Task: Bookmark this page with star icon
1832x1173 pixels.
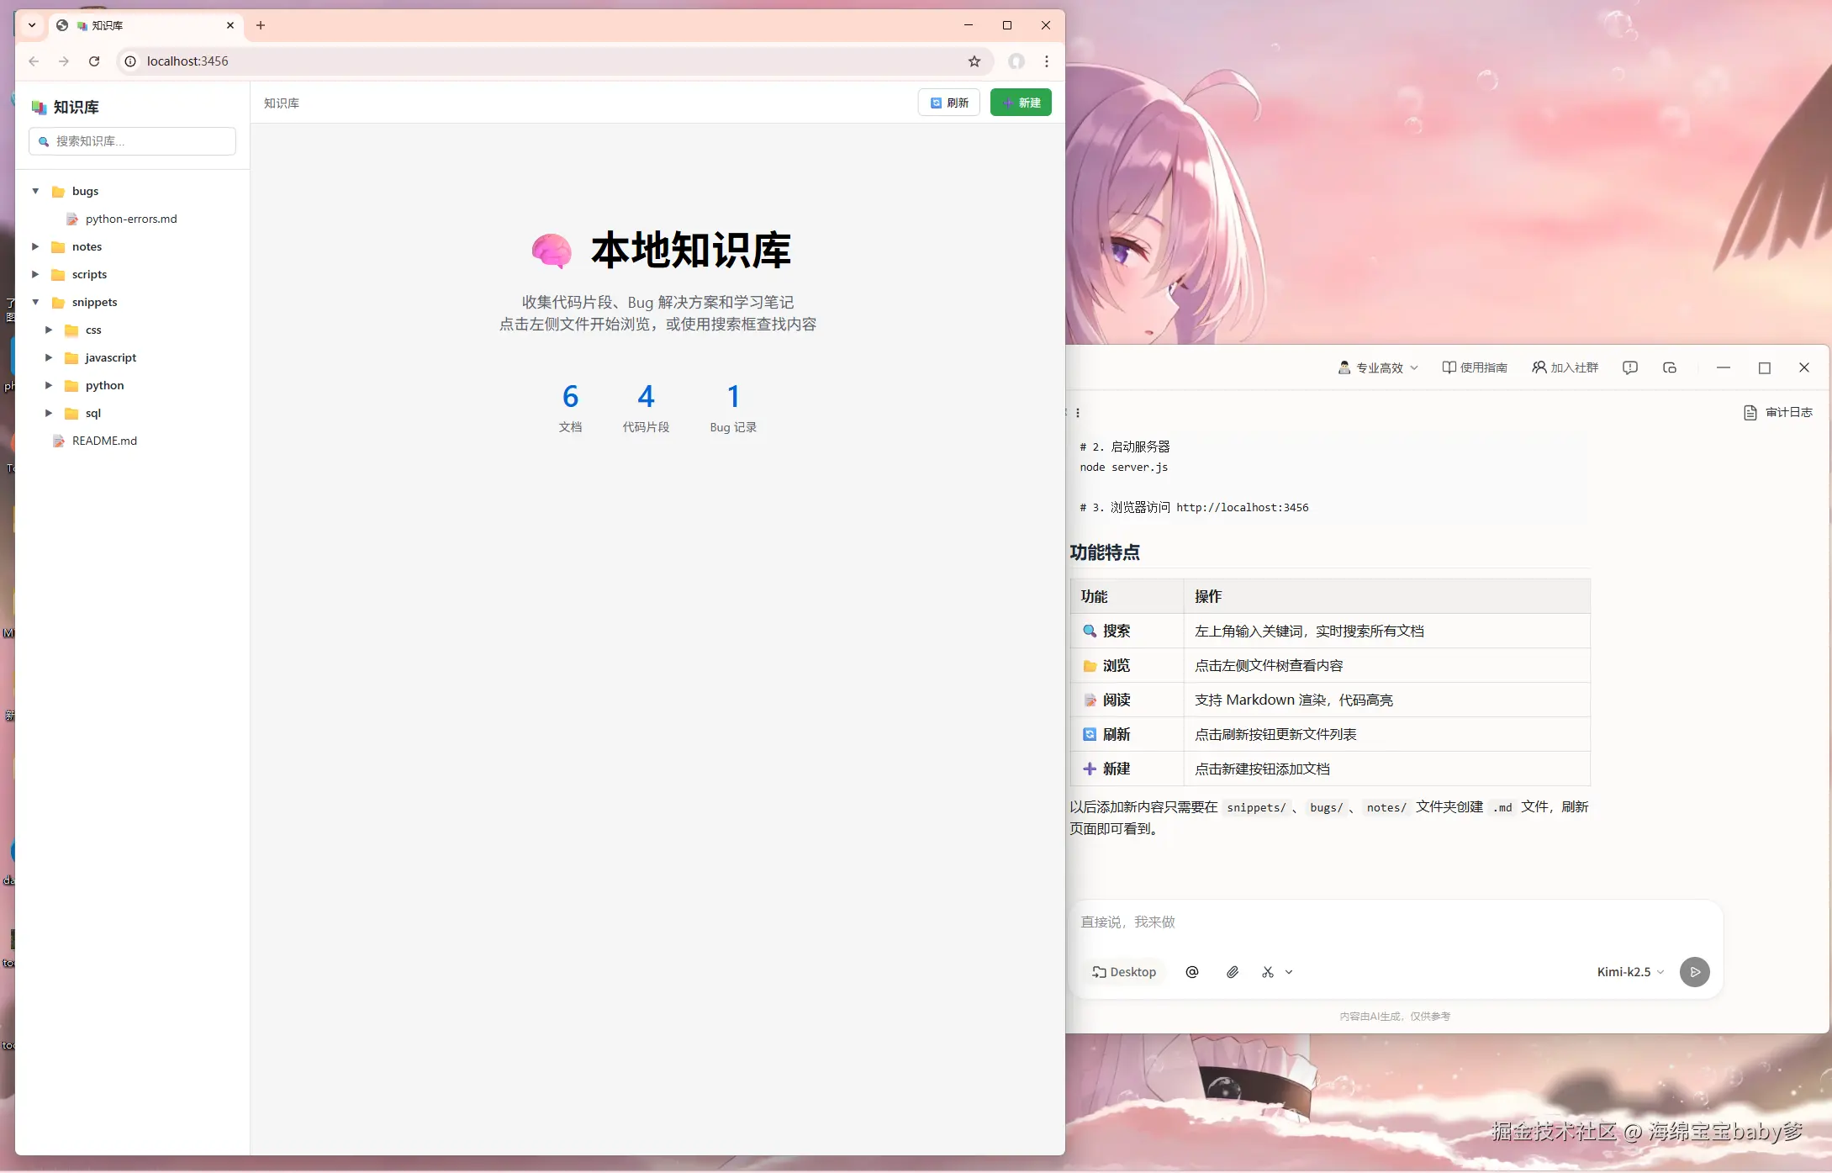Action: (974, 61)
